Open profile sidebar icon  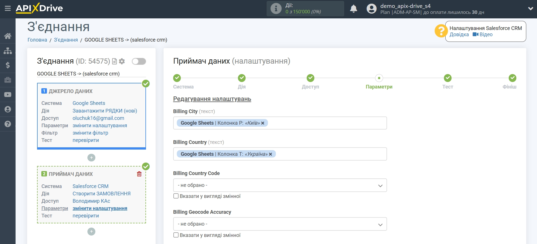(8, 109)
